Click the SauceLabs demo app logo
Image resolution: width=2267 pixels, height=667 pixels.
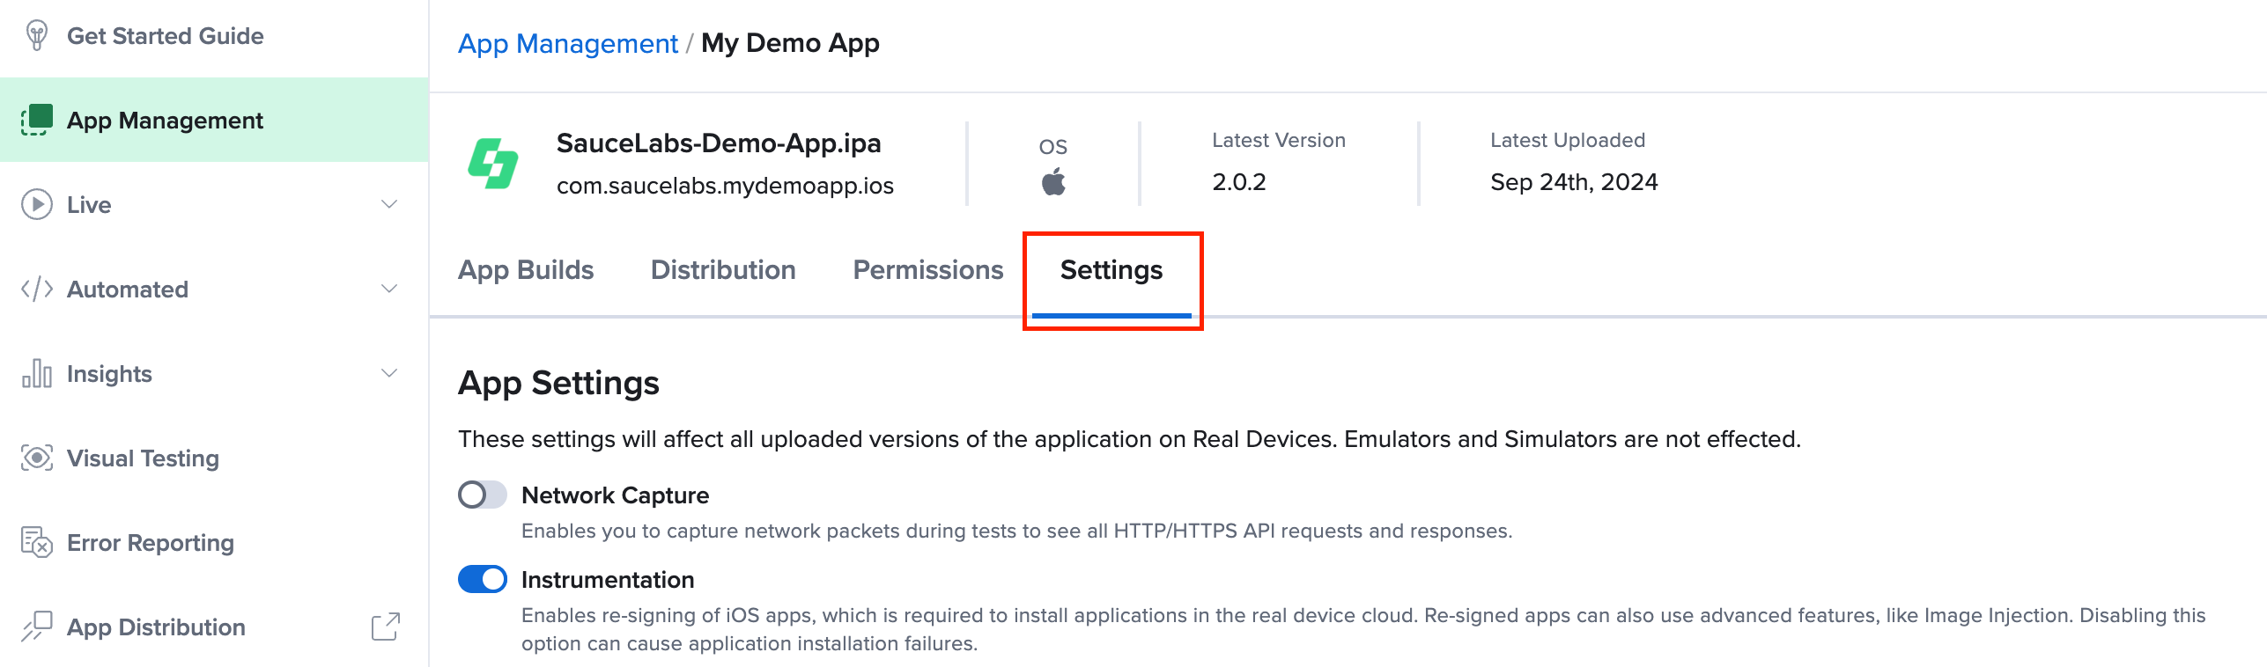click(x=493, y=164)
